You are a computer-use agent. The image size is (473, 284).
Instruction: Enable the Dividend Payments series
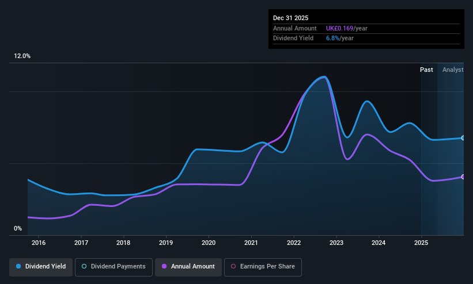(113, 267)
